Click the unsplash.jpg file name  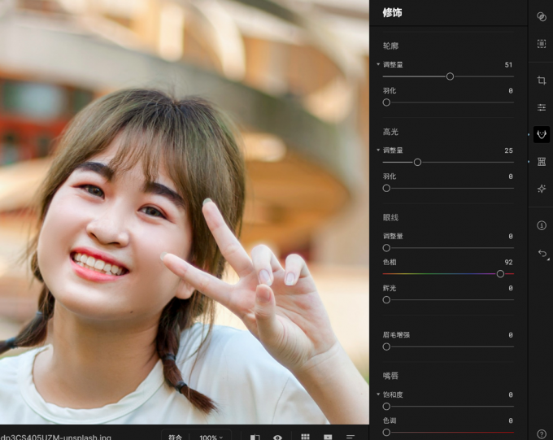click(x=56, y=438)
